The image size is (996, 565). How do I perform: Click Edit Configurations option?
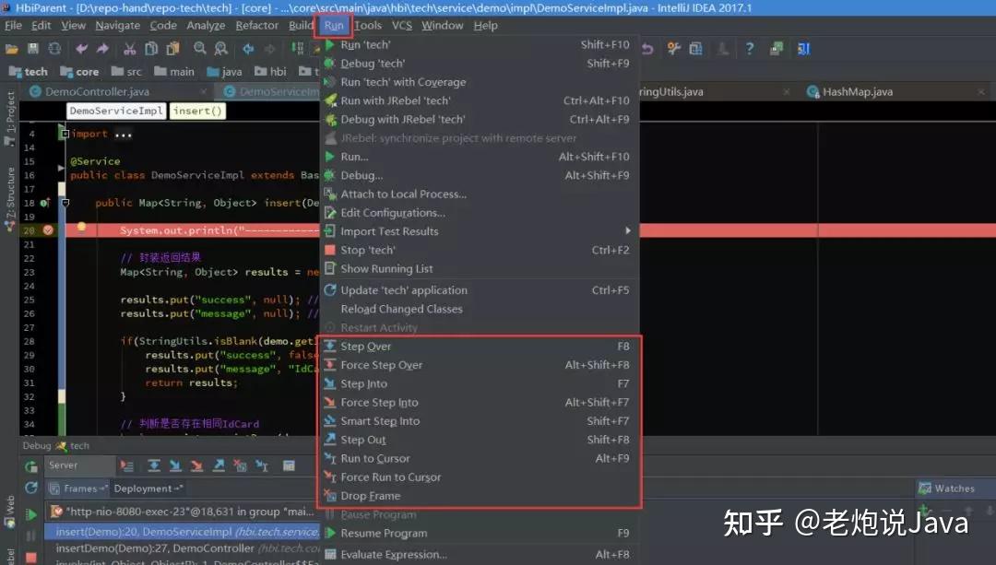[x=390, y=212]
